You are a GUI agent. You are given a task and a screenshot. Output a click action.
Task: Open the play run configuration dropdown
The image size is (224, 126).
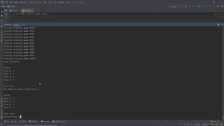tap(174, 6)
